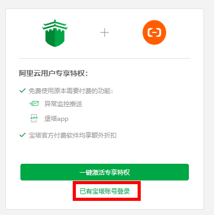Activate privileges with the 一键激活专享特权 button
Screen dimensions: 214x215
(105, 172)
